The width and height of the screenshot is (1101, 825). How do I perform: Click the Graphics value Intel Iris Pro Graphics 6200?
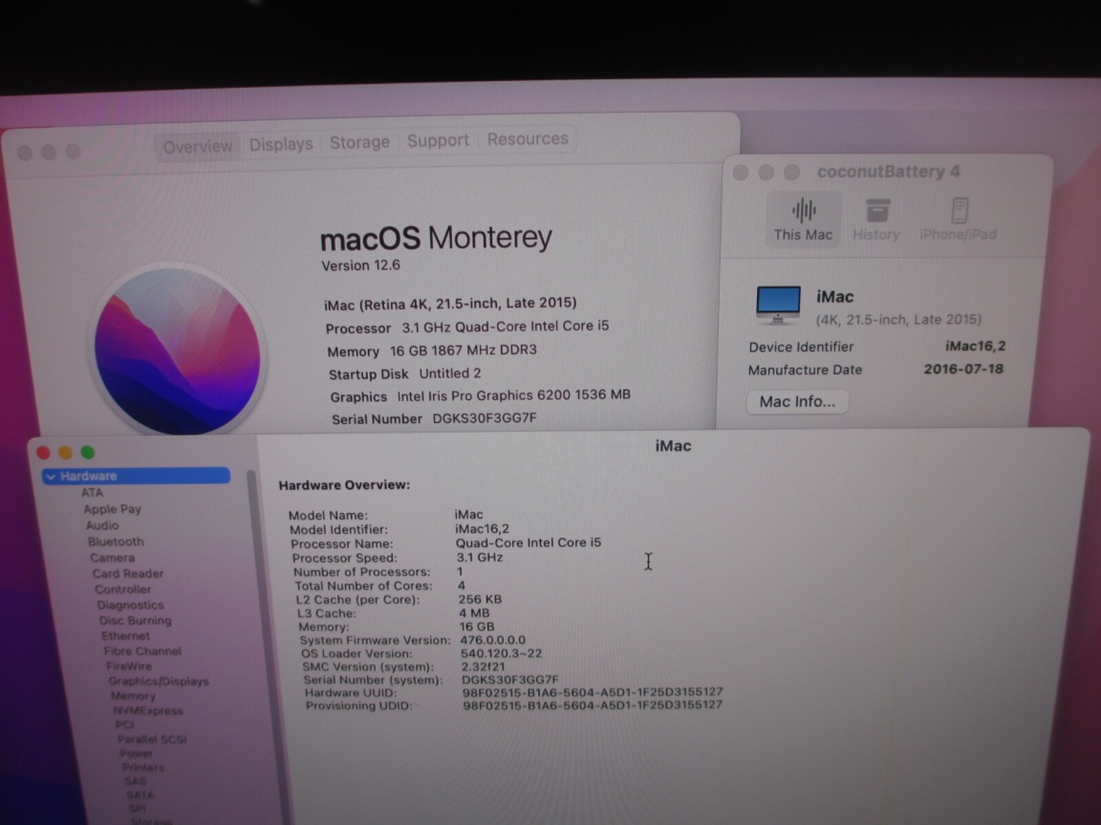coord(514,395)
